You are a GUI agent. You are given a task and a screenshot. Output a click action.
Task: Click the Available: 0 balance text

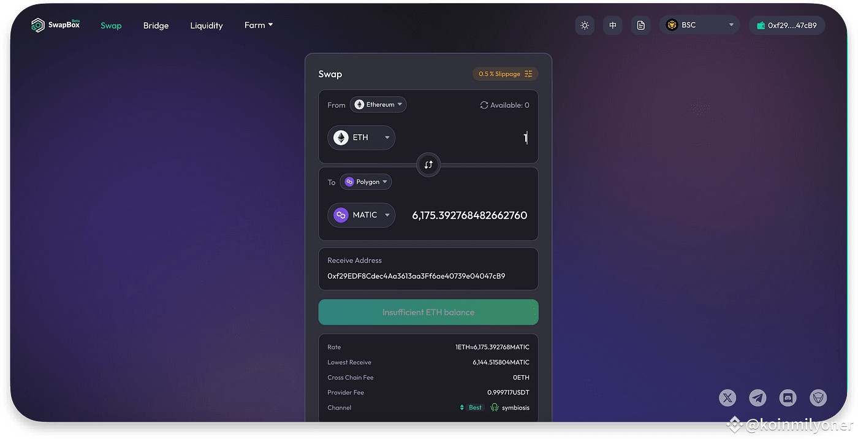coord(510,105)
